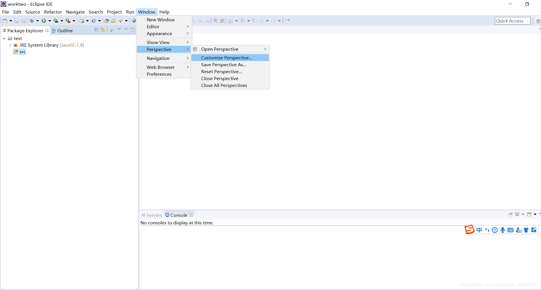Image resolution: width=541 pixels, height=290 pixels.
Task: Click New Window in the Window menu
Action: pyautogui.click(x=164, y=20)
